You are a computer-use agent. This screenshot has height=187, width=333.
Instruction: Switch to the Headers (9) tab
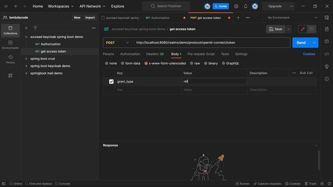coord(155,54)
